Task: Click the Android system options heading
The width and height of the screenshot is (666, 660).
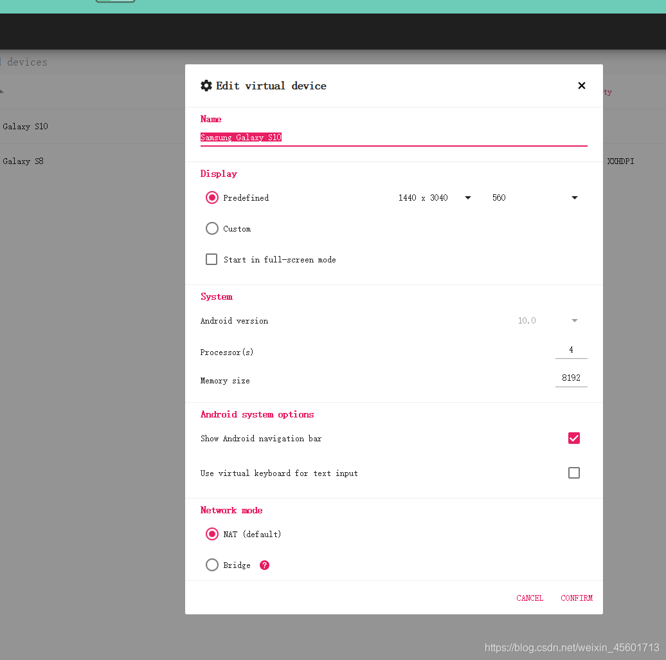Action: click(x=257, y=414)
